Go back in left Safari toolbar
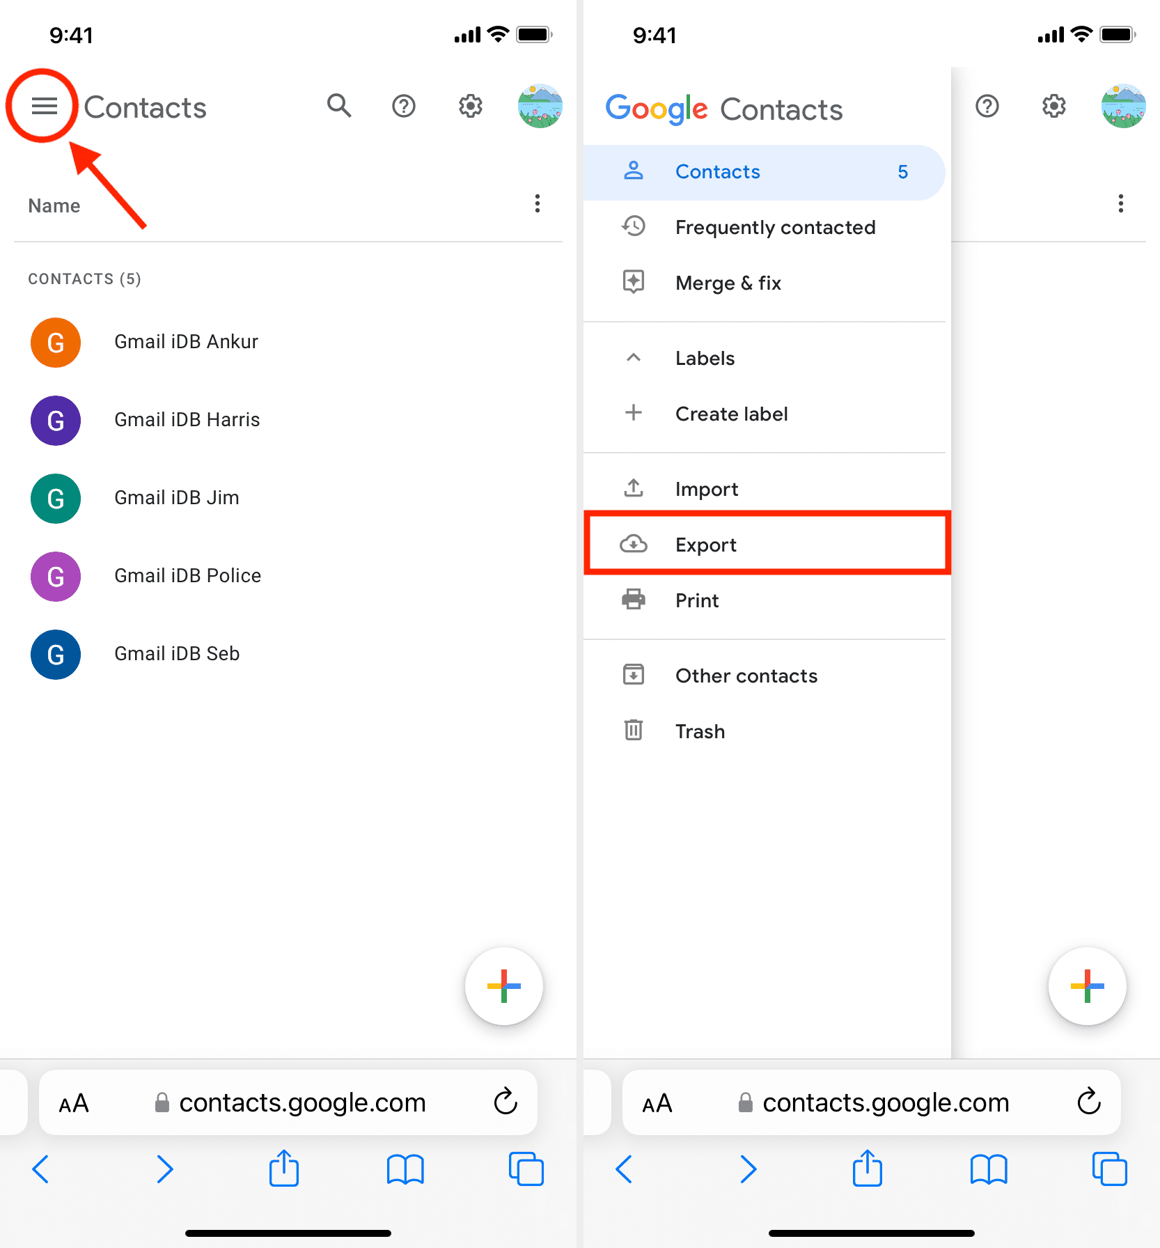1160x1248 pixels. (41, 1169)
